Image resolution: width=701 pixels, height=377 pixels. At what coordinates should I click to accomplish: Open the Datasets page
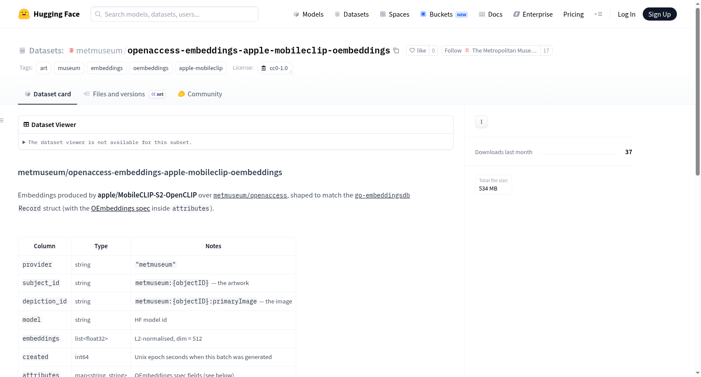(x=351, y=14)
